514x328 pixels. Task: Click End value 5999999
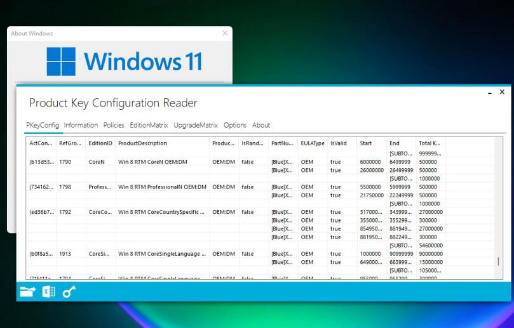click(x=400, y=187)
